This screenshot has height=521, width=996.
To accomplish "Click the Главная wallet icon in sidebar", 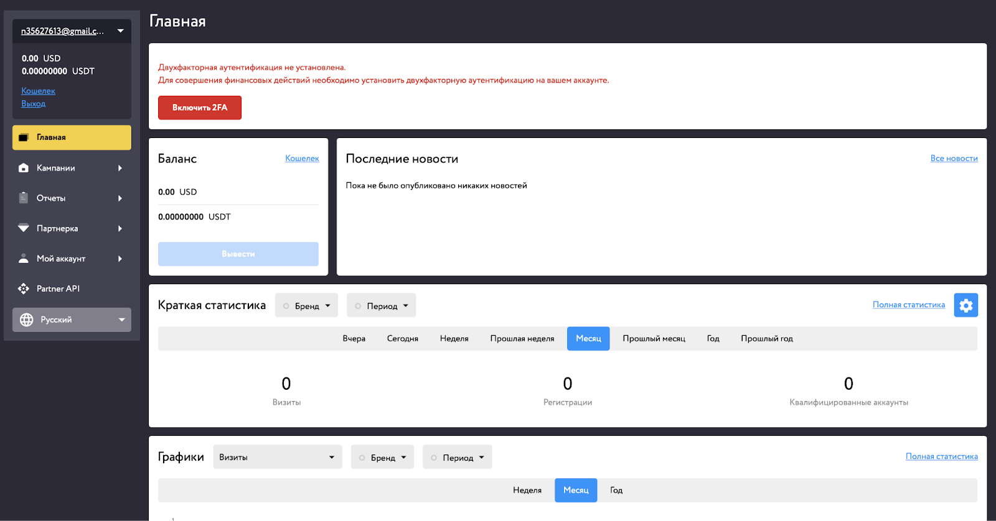I will click(x=24, y=137).
